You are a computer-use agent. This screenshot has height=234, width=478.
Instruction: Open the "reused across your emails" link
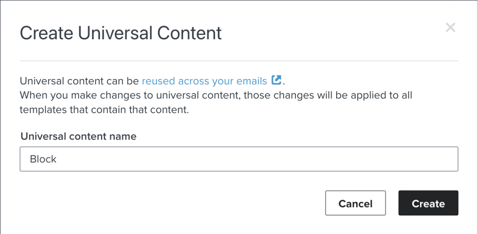point(204,81)
